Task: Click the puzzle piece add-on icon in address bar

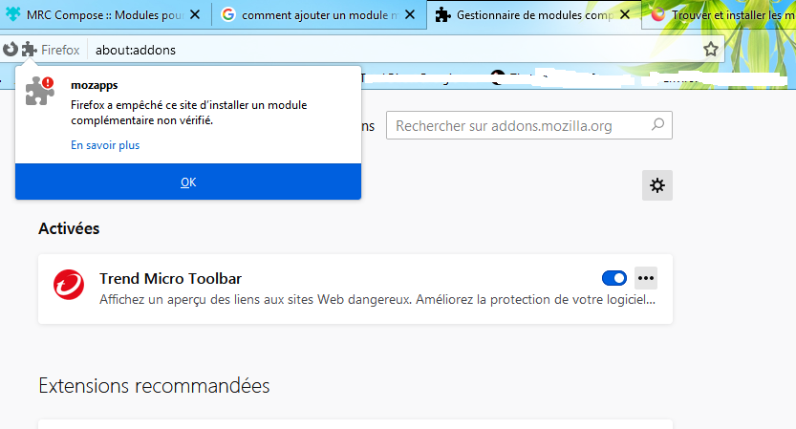Action: 29,50
